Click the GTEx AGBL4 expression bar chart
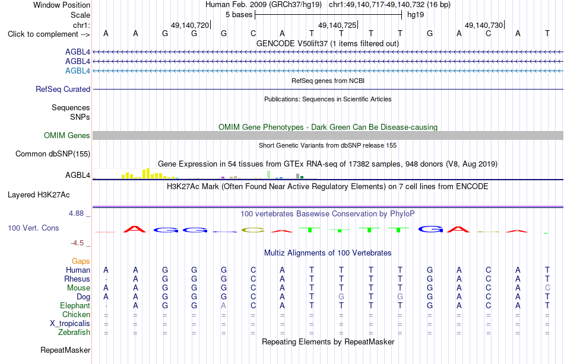 point(204,174)
